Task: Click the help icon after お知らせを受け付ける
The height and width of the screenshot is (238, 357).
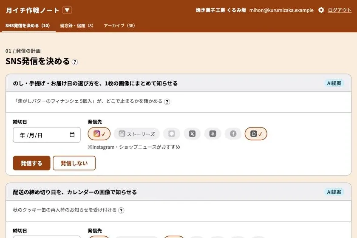Action: pos(122,210)
